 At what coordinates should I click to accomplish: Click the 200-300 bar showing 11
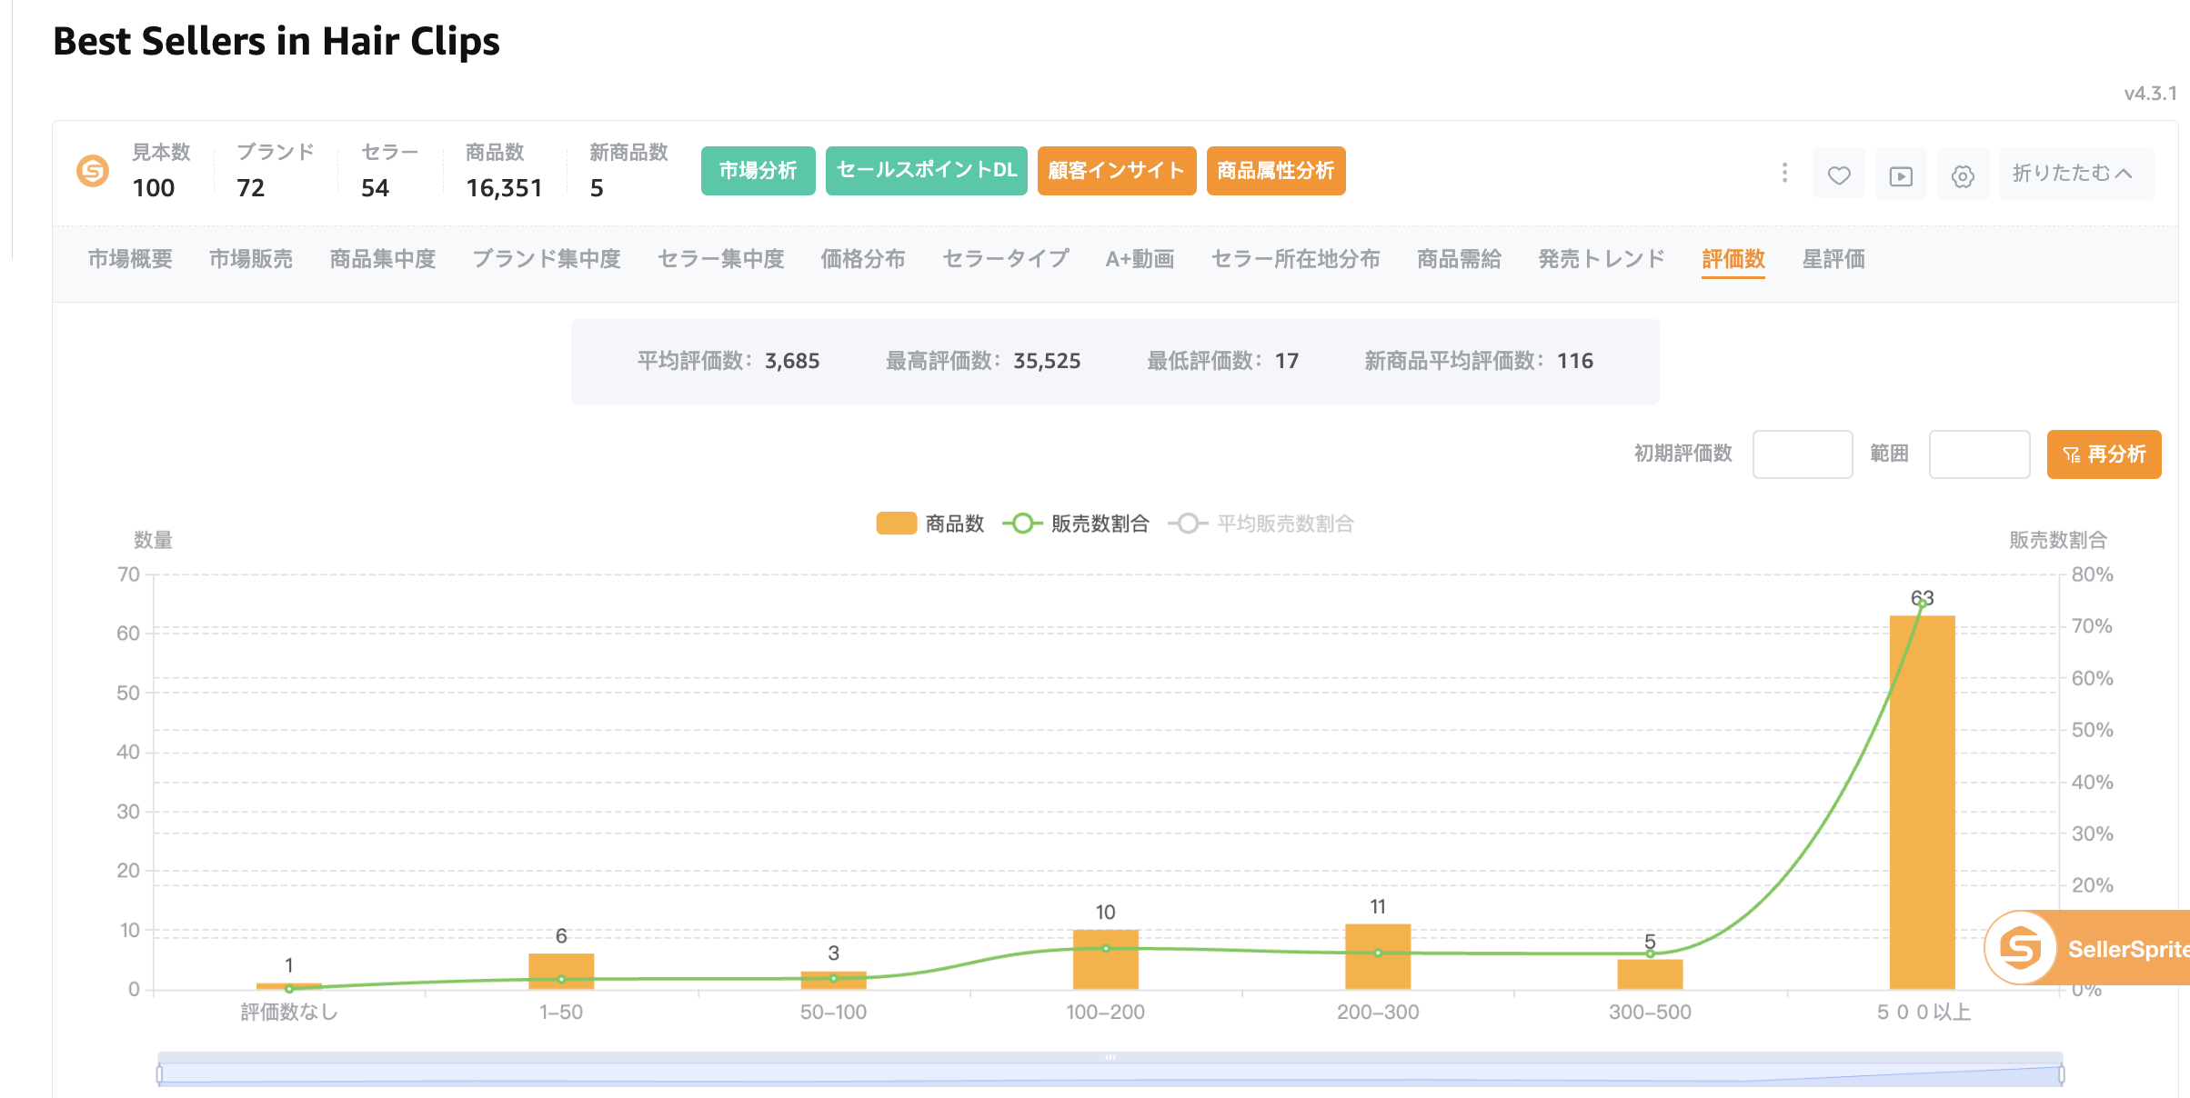pos(1378,956)
